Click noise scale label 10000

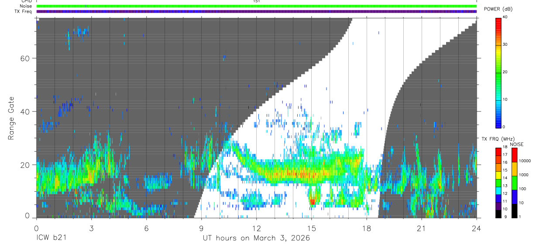coord(526,161)
